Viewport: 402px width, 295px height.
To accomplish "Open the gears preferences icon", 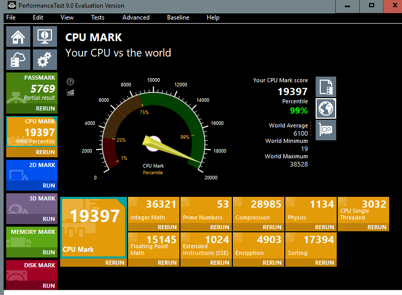I will coord(45,60).
